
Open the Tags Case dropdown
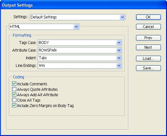coord(119,43)
